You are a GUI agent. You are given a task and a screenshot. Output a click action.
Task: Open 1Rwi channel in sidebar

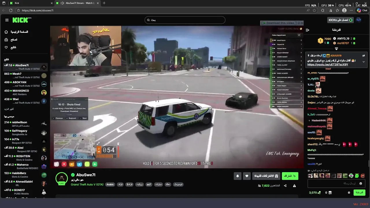[25, 101]
